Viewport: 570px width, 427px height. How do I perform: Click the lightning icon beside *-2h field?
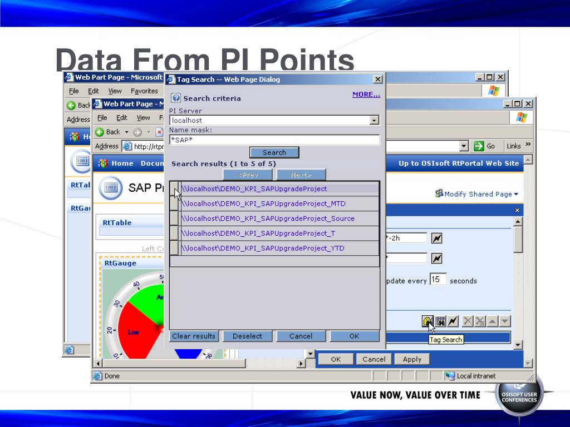coord(436,238)
